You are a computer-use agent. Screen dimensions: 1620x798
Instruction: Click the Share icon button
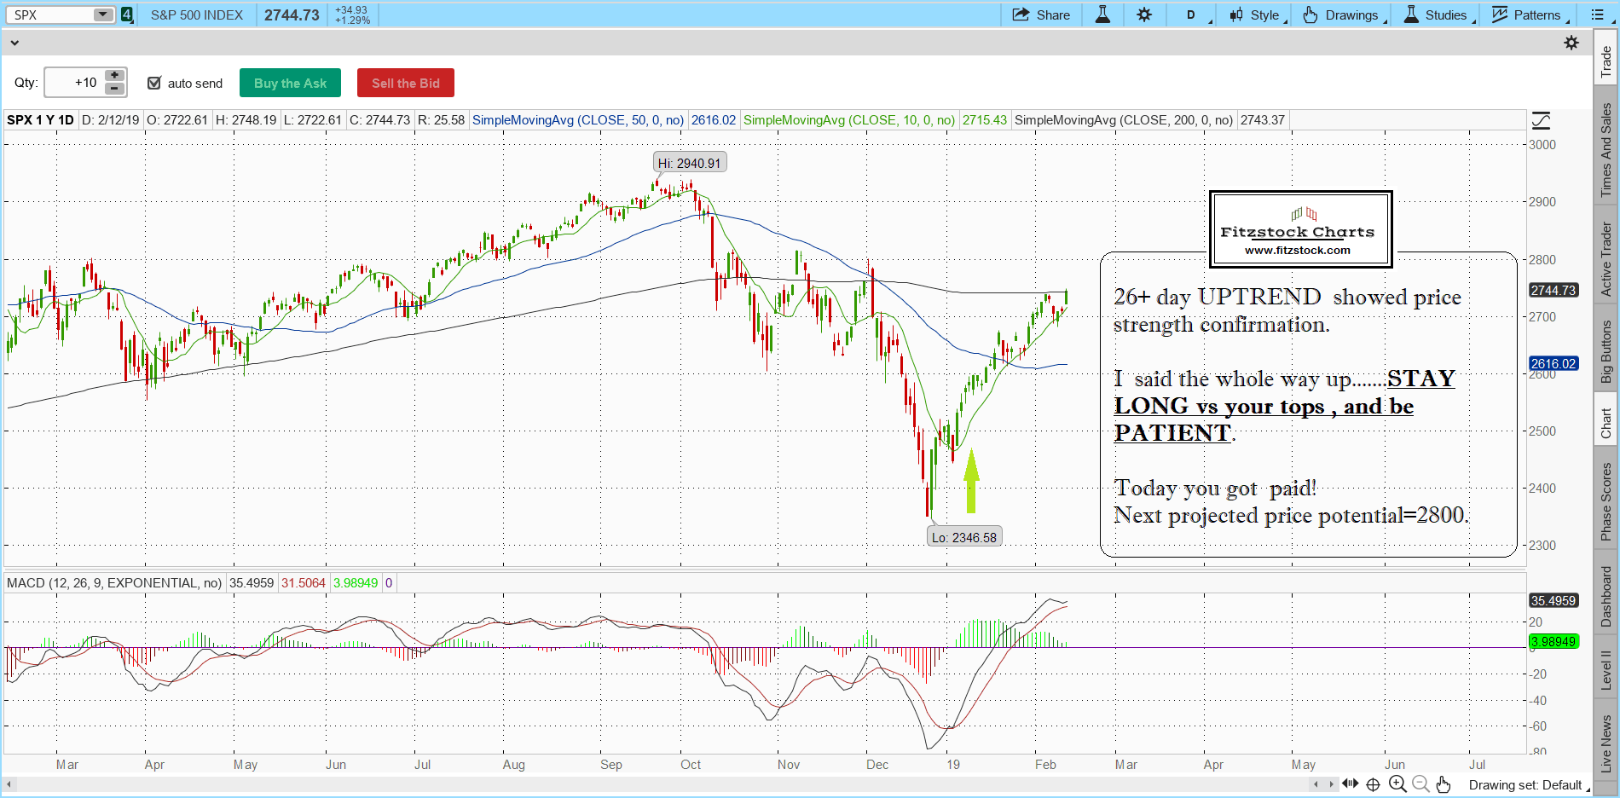1040,14
